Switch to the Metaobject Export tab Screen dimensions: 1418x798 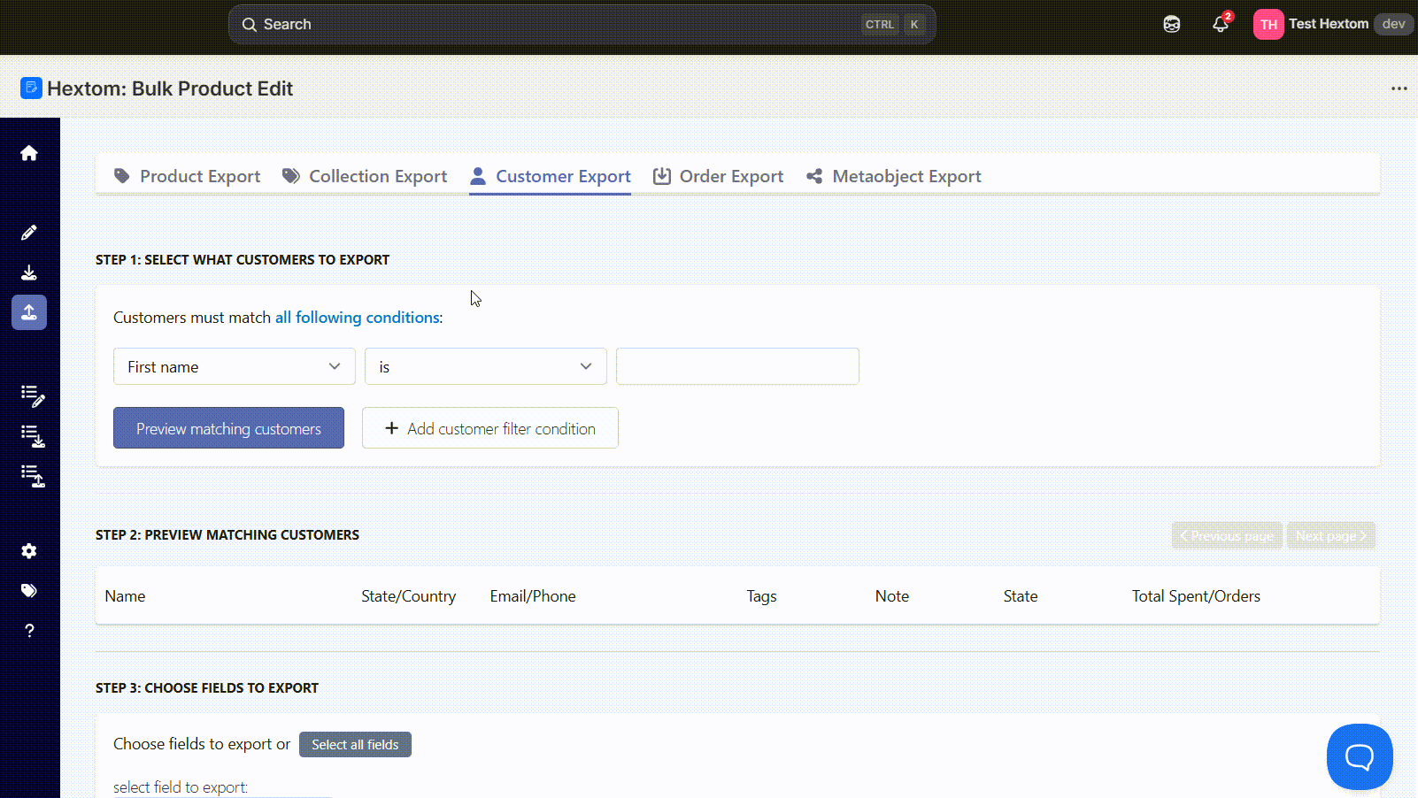[894, 176]
